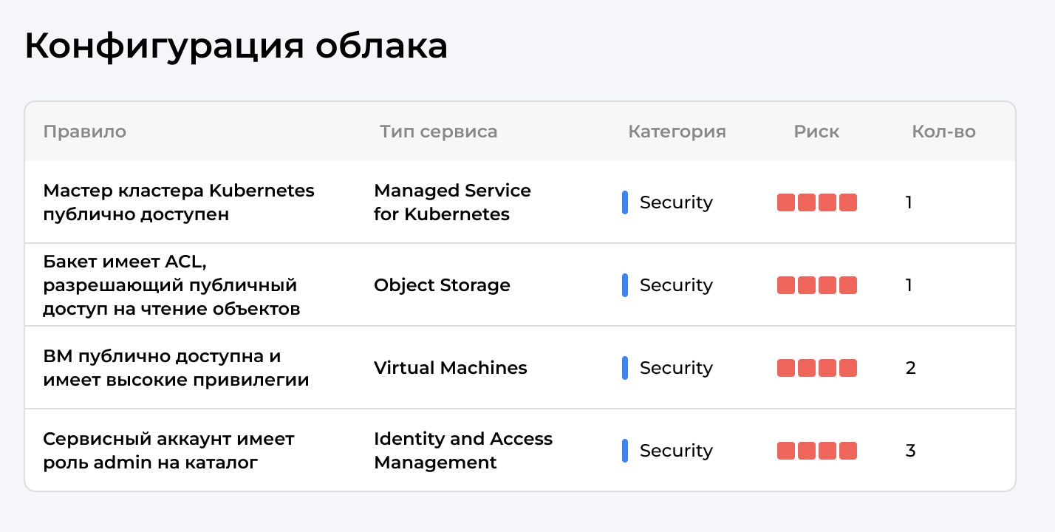Click the Тип сервиса column header
Image resolution: width=1055 pixels, height=532 pixels.
coord(439,132)
